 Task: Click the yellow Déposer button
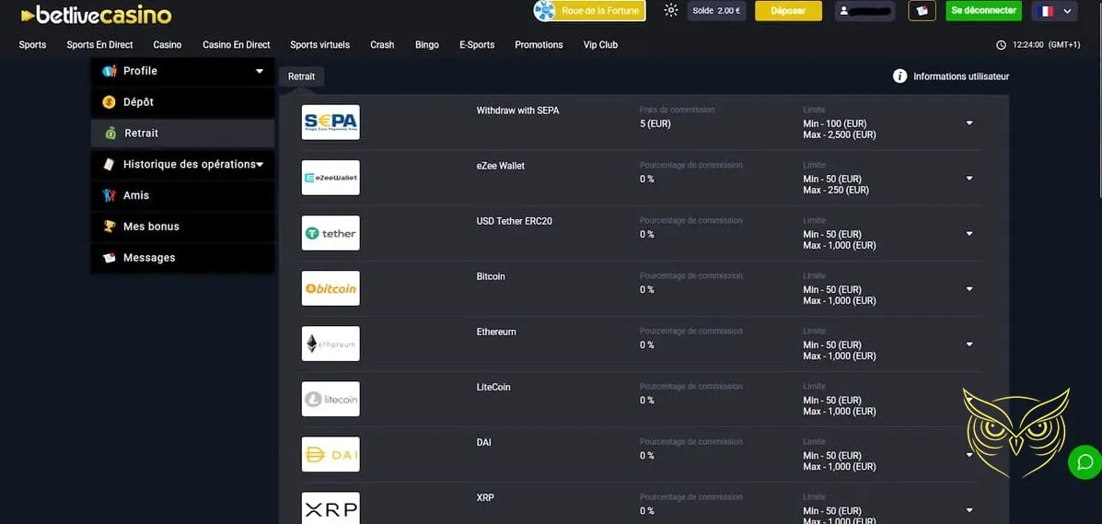click(x=788, y=11)
